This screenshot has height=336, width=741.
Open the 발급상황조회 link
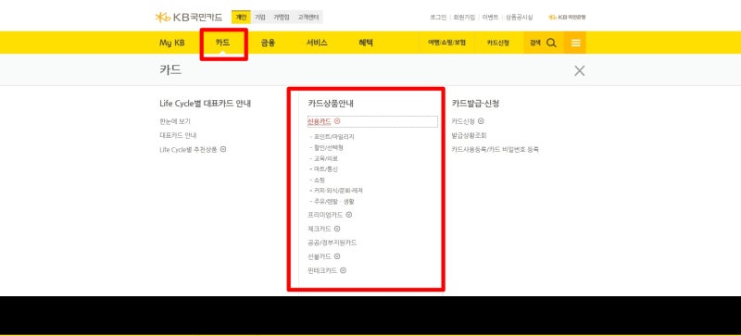tap(470, 136)
